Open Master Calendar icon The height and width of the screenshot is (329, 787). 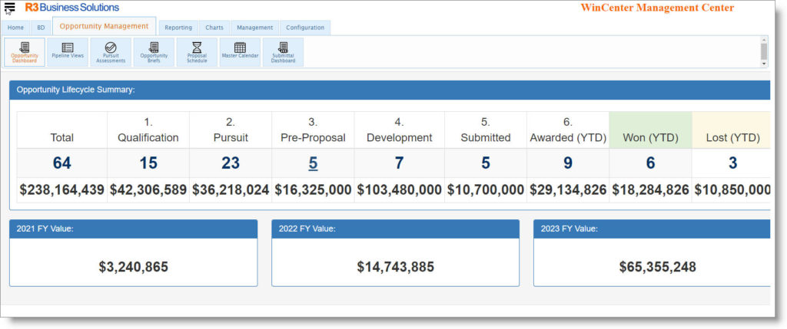241,52
